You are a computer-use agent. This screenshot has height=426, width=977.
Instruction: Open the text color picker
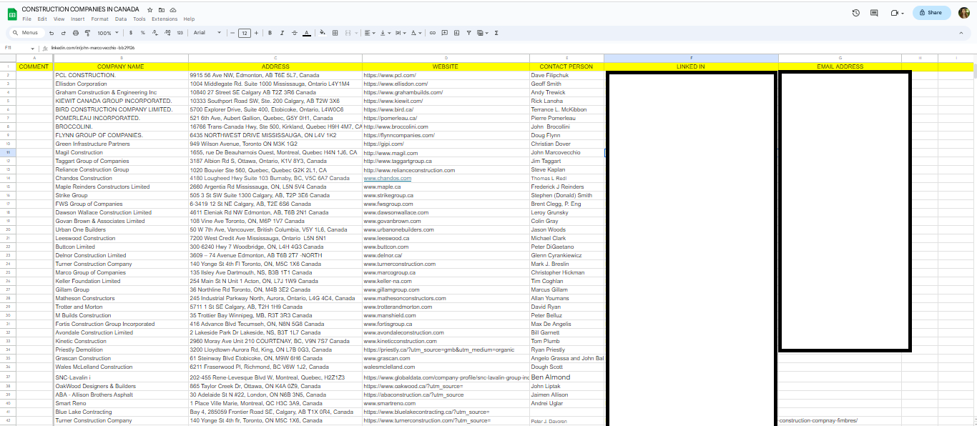pos(306,33)
